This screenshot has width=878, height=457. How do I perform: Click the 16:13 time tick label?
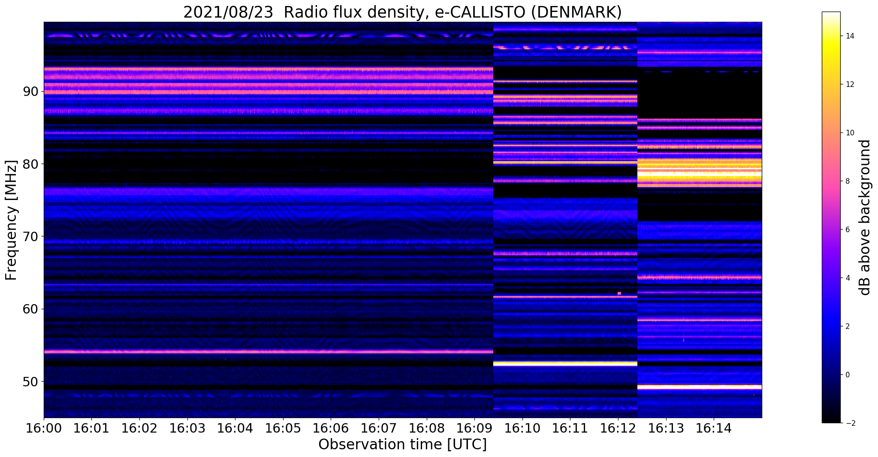point(666,428)
